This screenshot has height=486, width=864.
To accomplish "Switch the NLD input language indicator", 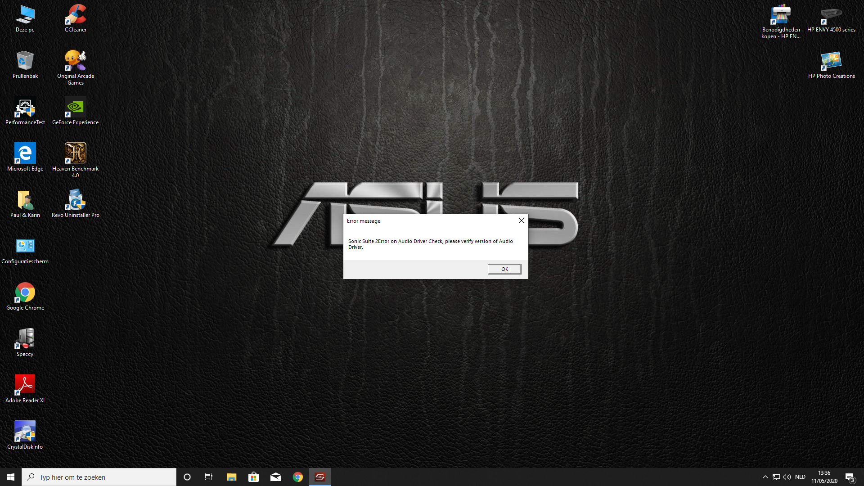I will coord(800,477).
